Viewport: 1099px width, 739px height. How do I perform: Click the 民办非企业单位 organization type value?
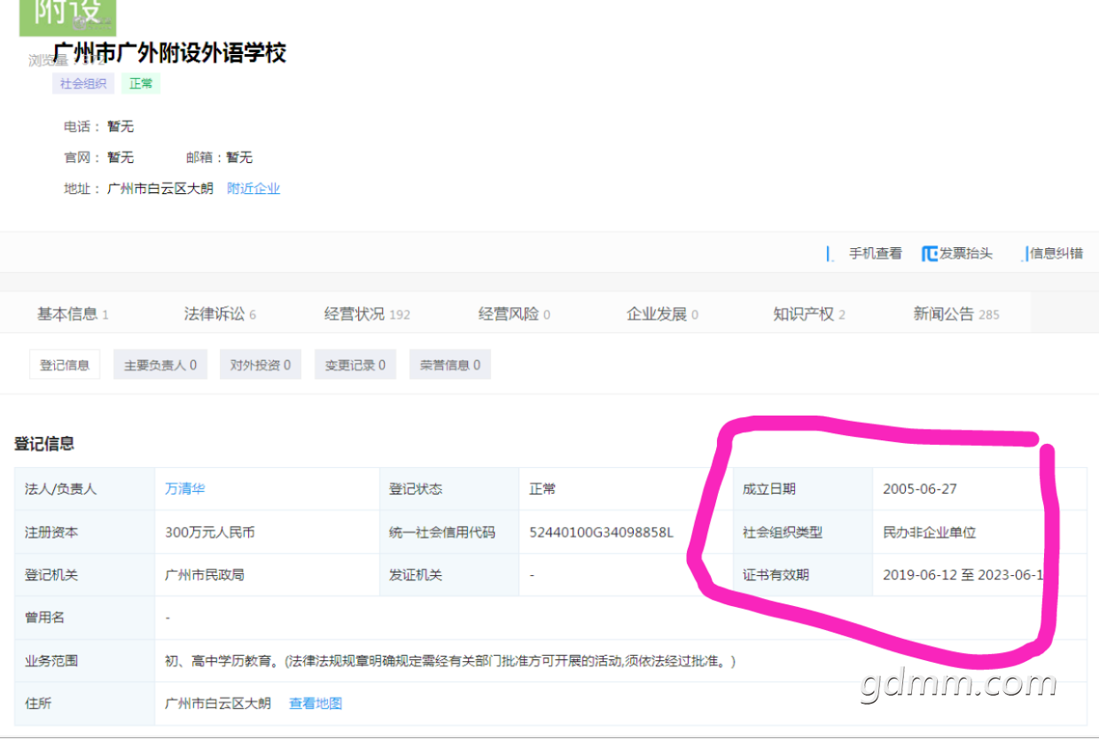coord(930,533)
